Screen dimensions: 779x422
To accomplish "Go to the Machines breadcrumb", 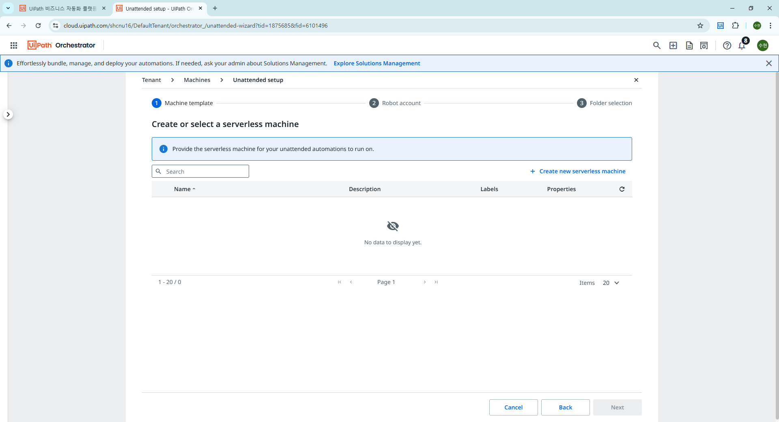I will 197,80.
